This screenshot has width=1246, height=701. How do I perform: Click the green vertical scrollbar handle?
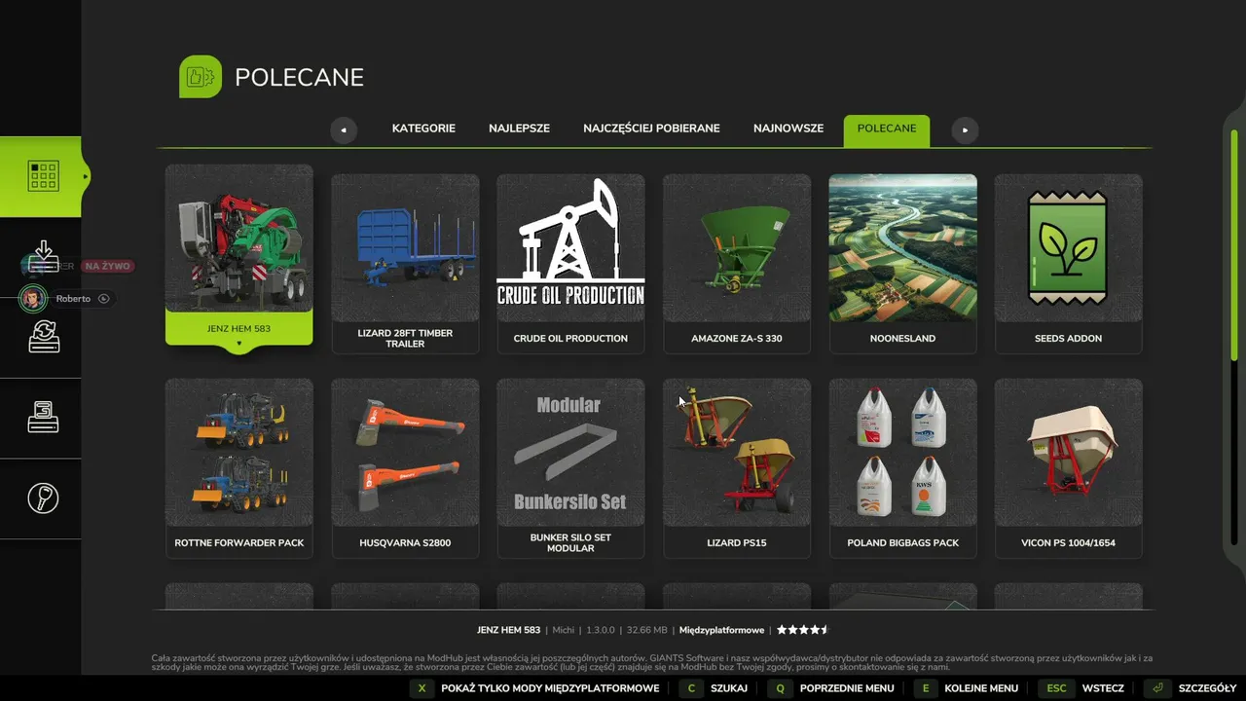point(1234,245)
